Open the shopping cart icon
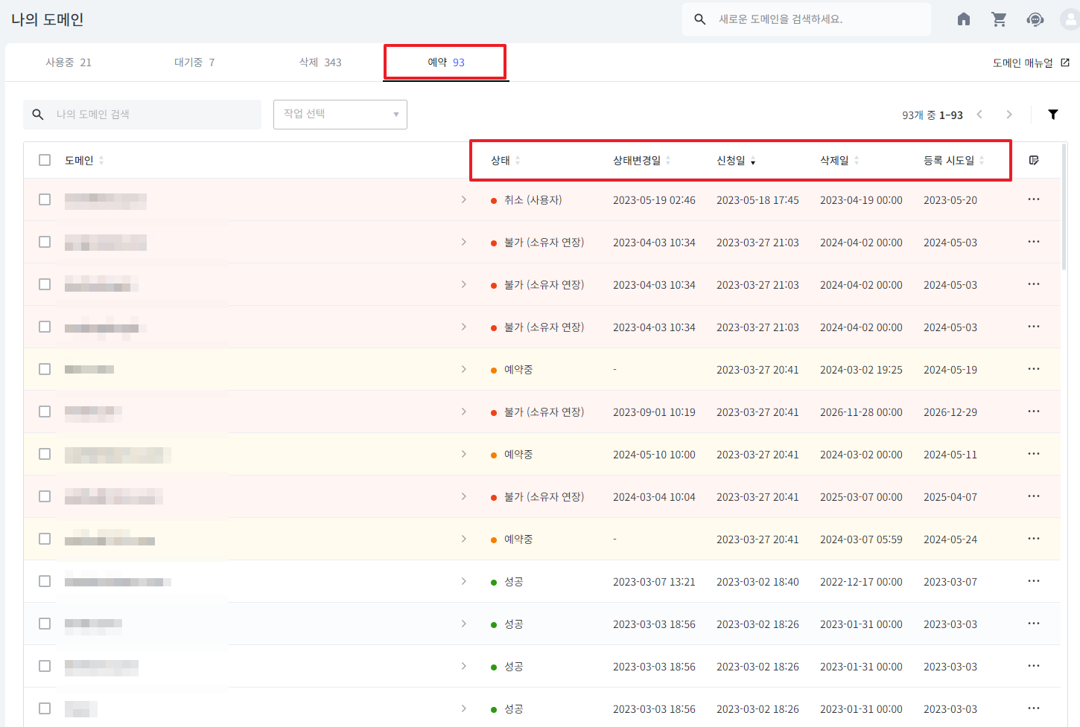The image size is (1080, 727). point(999,19)
